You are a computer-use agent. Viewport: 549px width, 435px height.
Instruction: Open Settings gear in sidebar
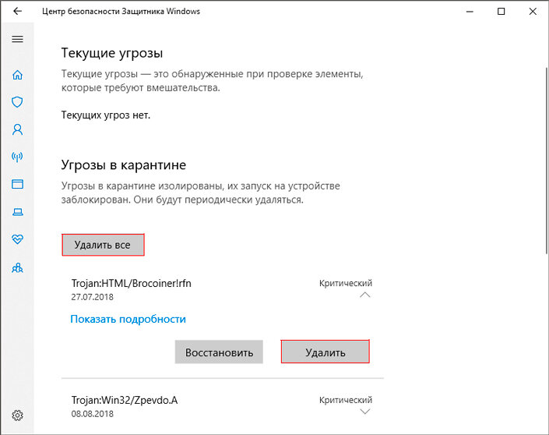(17, 416)
